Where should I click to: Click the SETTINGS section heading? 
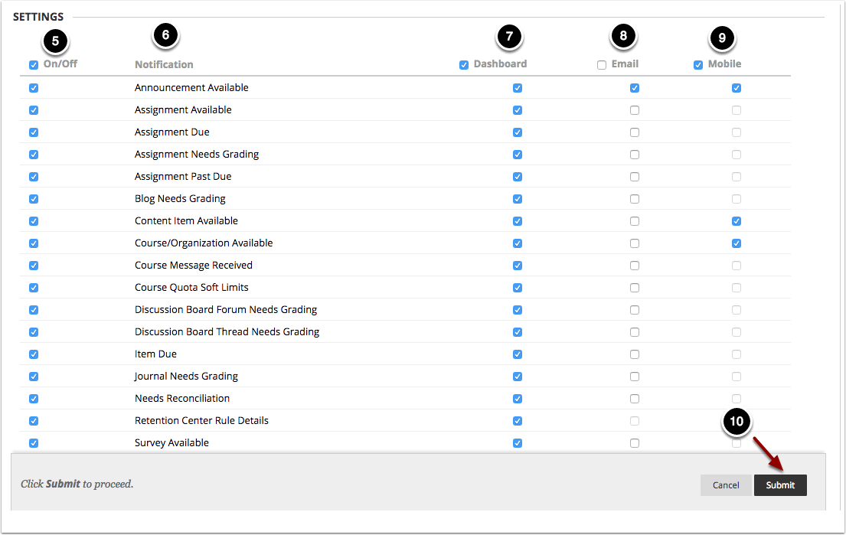tap(38, 17)
